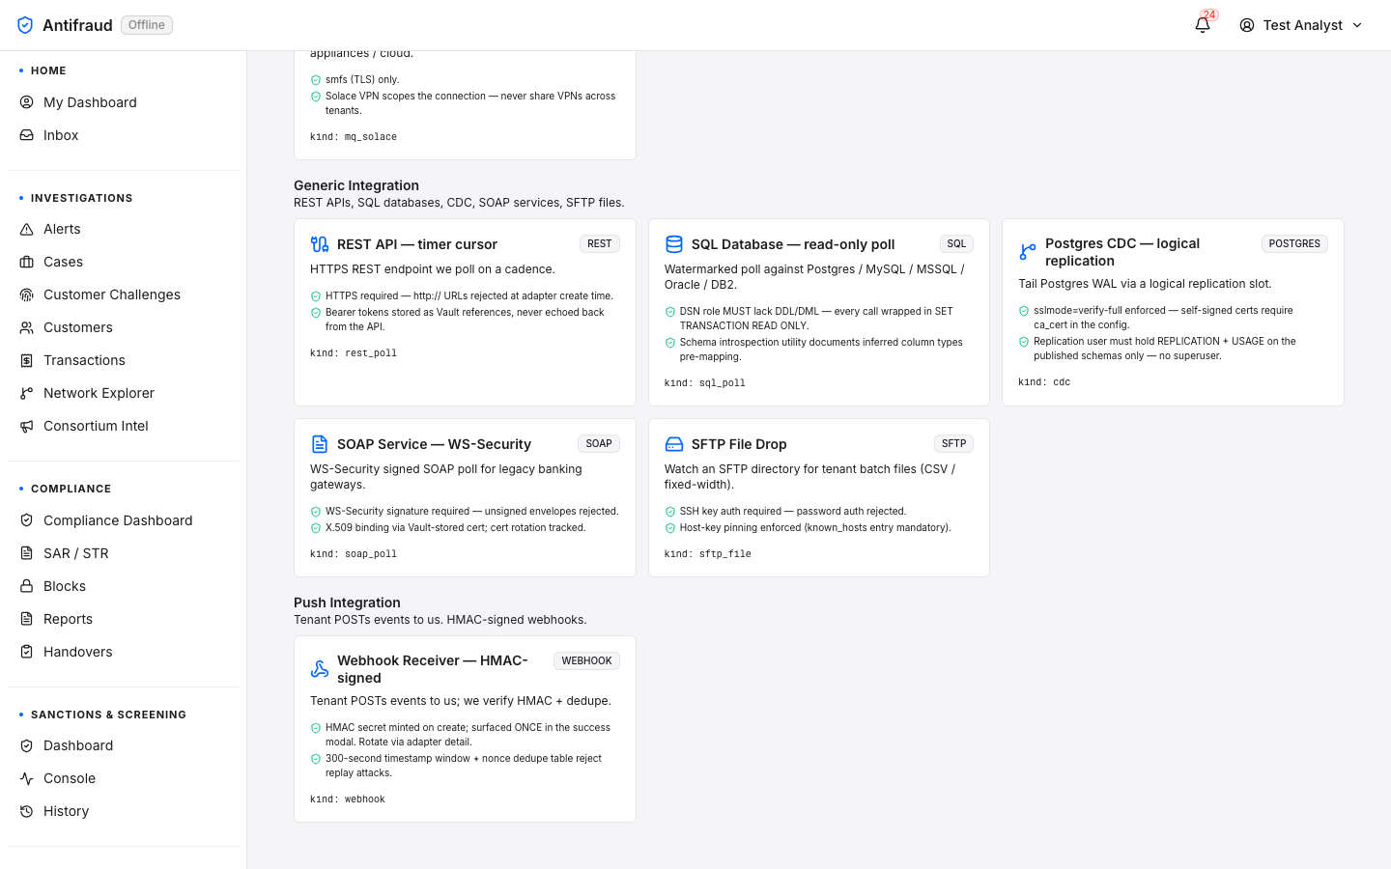Click the user avatar icon beside Test Analyst

[x=1247, y=25]
